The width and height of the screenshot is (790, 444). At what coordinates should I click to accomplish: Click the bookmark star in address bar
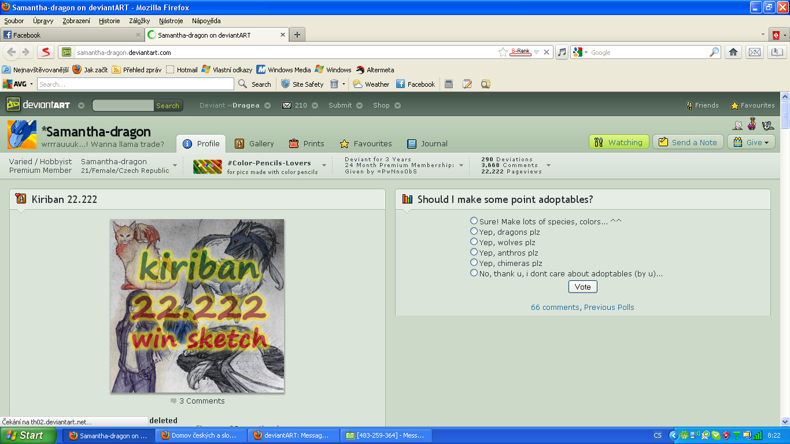tap(503, 52)
